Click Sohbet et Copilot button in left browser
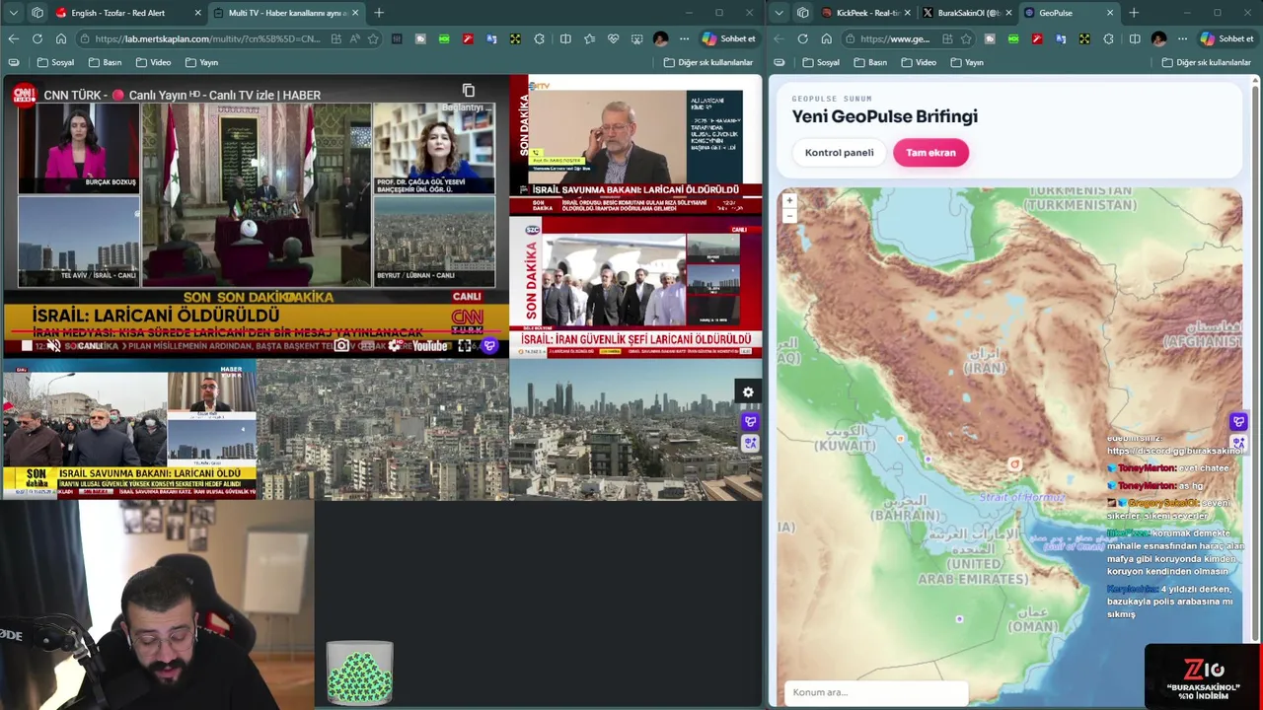Image resolution: width=1263 pixels, height=710 pixels. 729,38
